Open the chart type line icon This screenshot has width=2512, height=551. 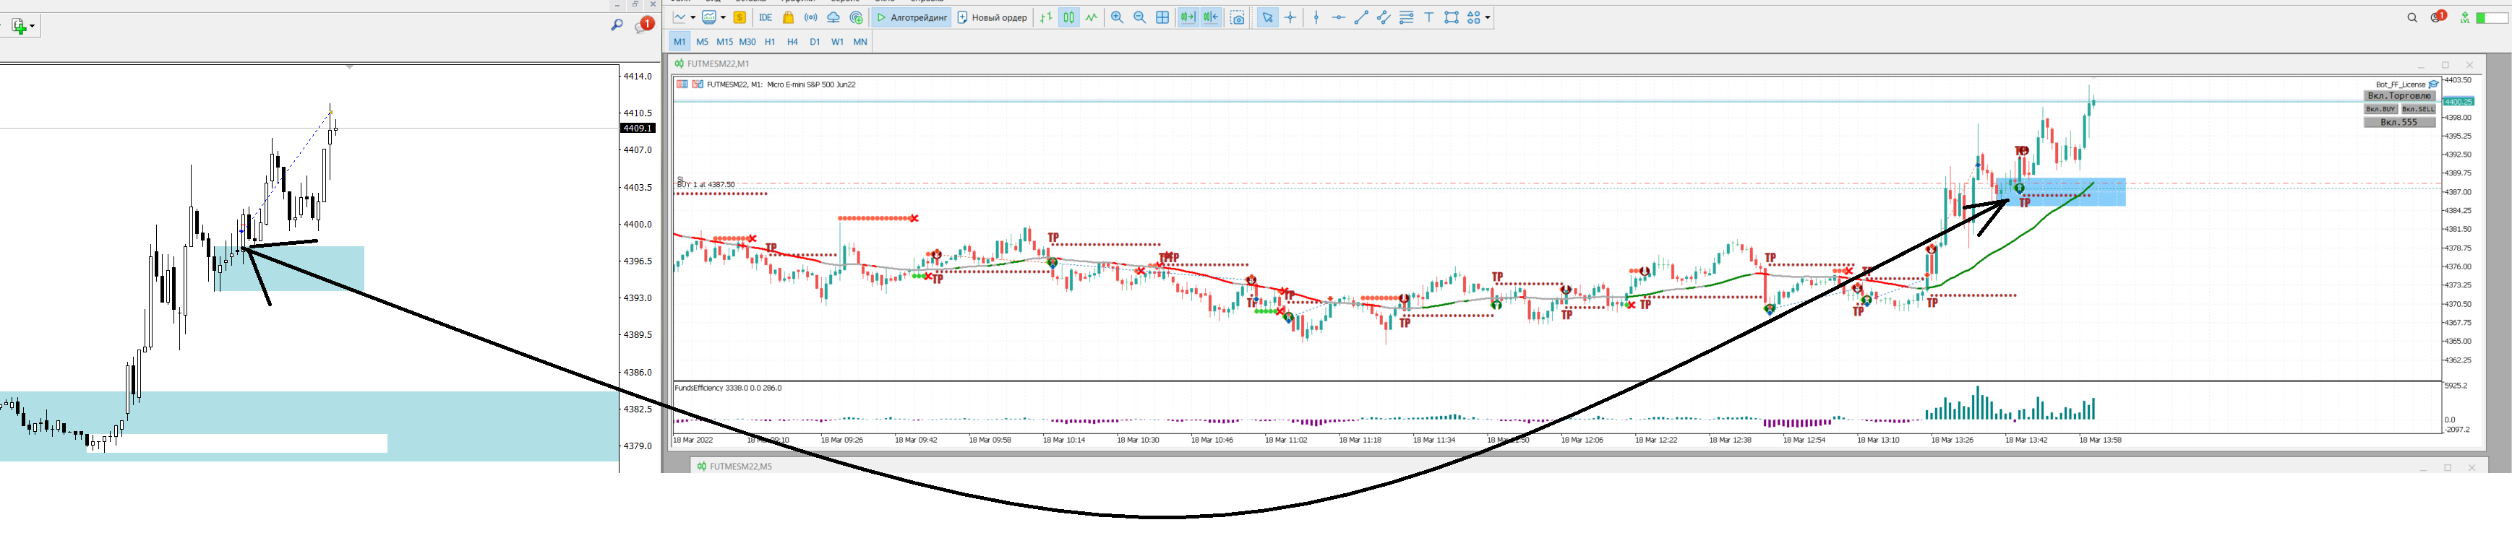pos(680,17)
